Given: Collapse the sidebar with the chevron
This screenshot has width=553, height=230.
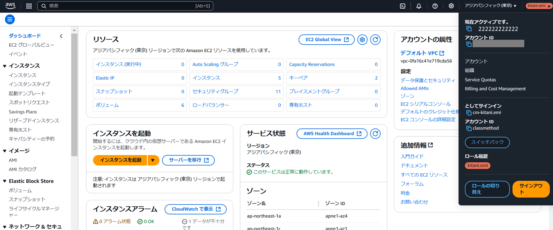Looking at the screenshot, I should click(x=61, y=36).
